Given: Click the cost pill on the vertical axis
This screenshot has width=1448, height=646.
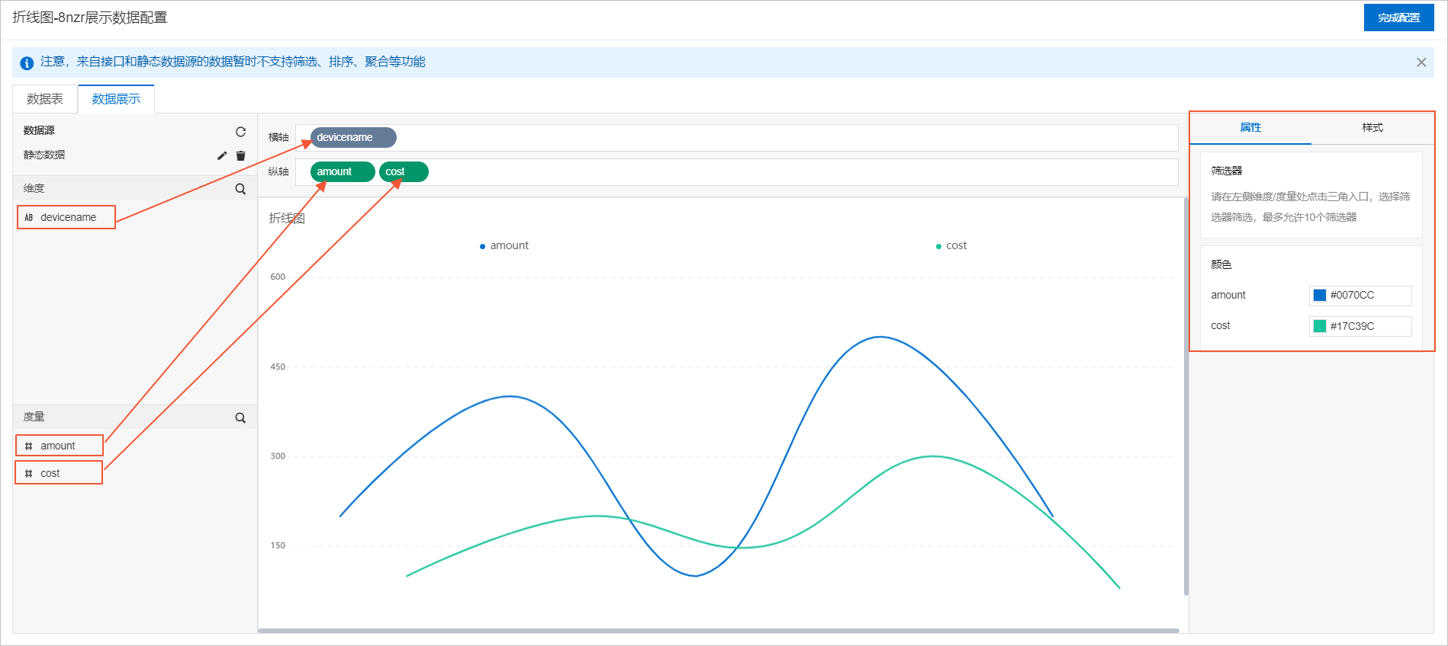Looking at the screenshot, I should 404,171.
